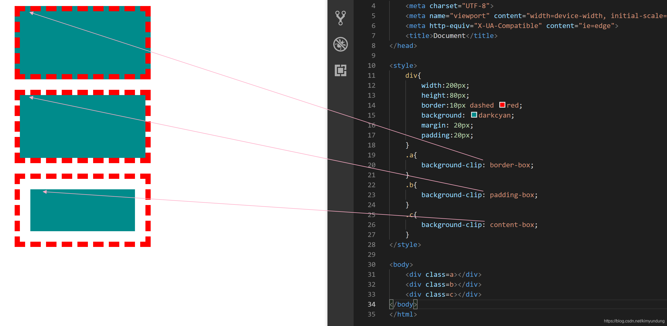This screenshot has width=667, height=326.
Task: Click the '.a{' selector on line 19
Action: (x=411, y=155)
